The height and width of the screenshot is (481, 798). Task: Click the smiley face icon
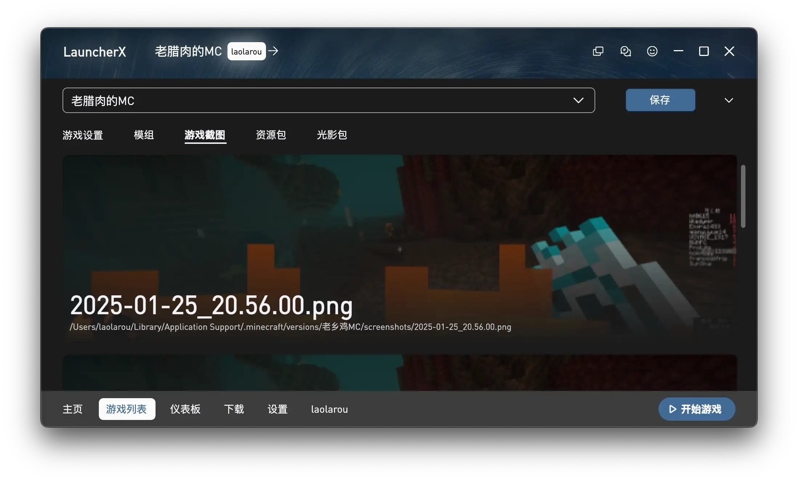(x=652, y=51)
